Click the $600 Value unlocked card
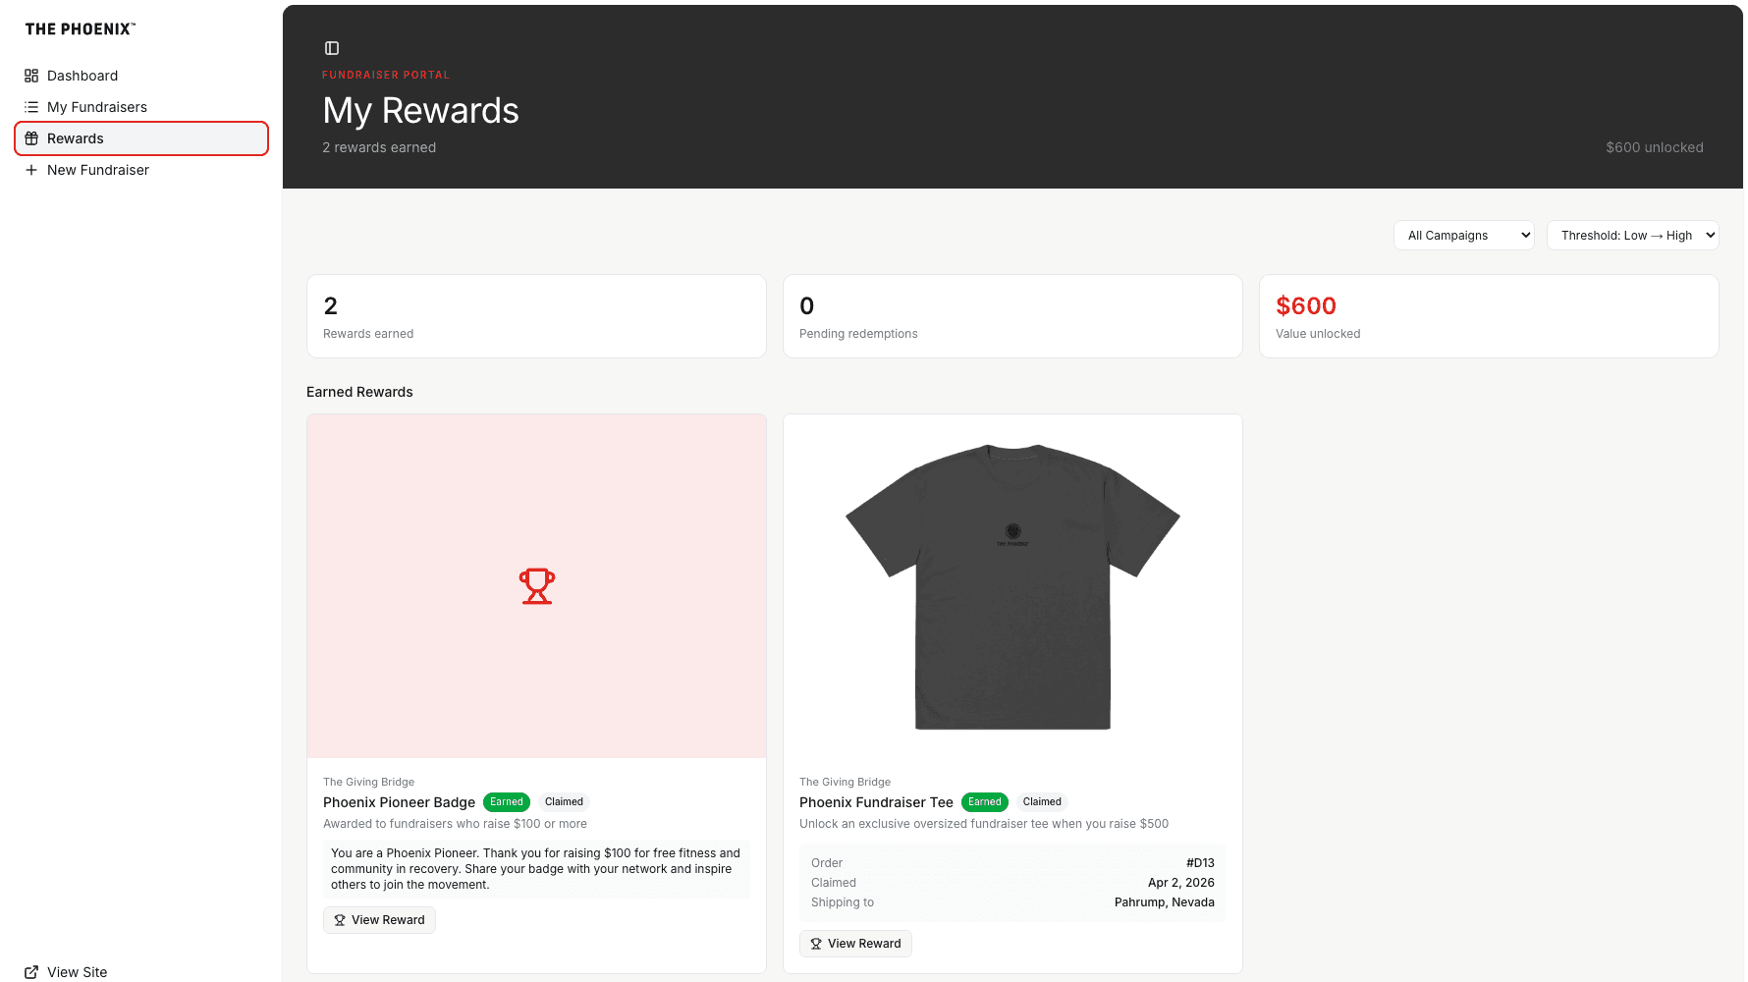Screen dimensions: 1748x982 coord(1488,316)
